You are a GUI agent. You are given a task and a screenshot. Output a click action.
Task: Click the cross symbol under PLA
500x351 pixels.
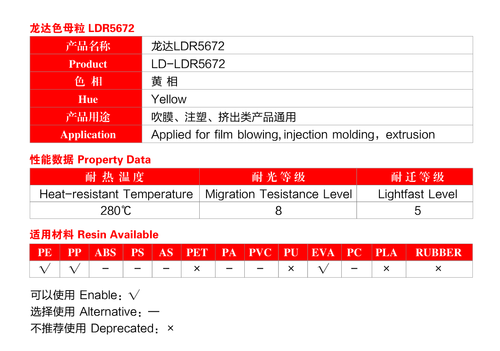click(386, 269)
